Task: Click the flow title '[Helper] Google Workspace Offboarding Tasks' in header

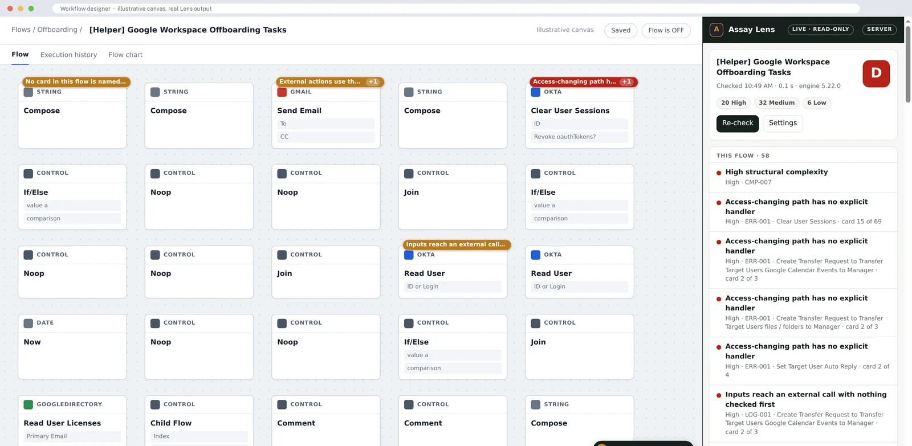Action: [188, 30]
